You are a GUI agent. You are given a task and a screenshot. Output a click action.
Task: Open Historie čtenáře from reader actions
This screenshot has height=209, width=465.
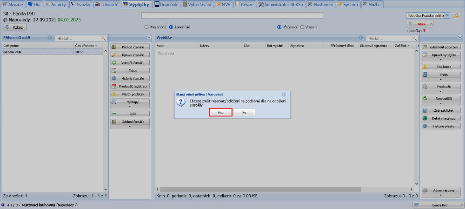coord(130,78)
